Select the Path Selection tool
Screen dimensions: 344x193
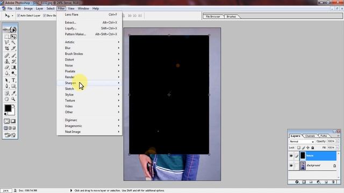[7, 80]
